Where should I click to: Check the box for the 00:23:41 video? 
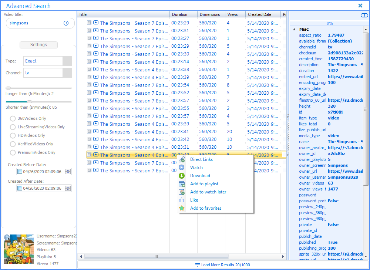89,131
